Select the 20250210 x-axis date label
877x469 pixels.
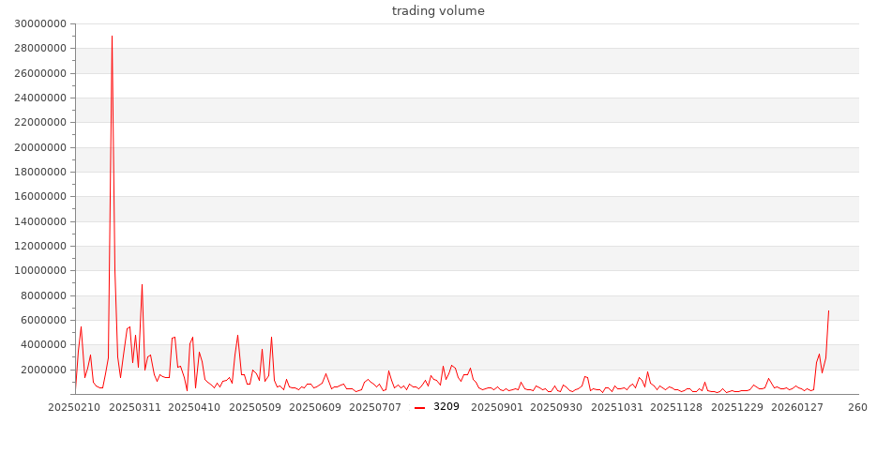pos(75,407)
